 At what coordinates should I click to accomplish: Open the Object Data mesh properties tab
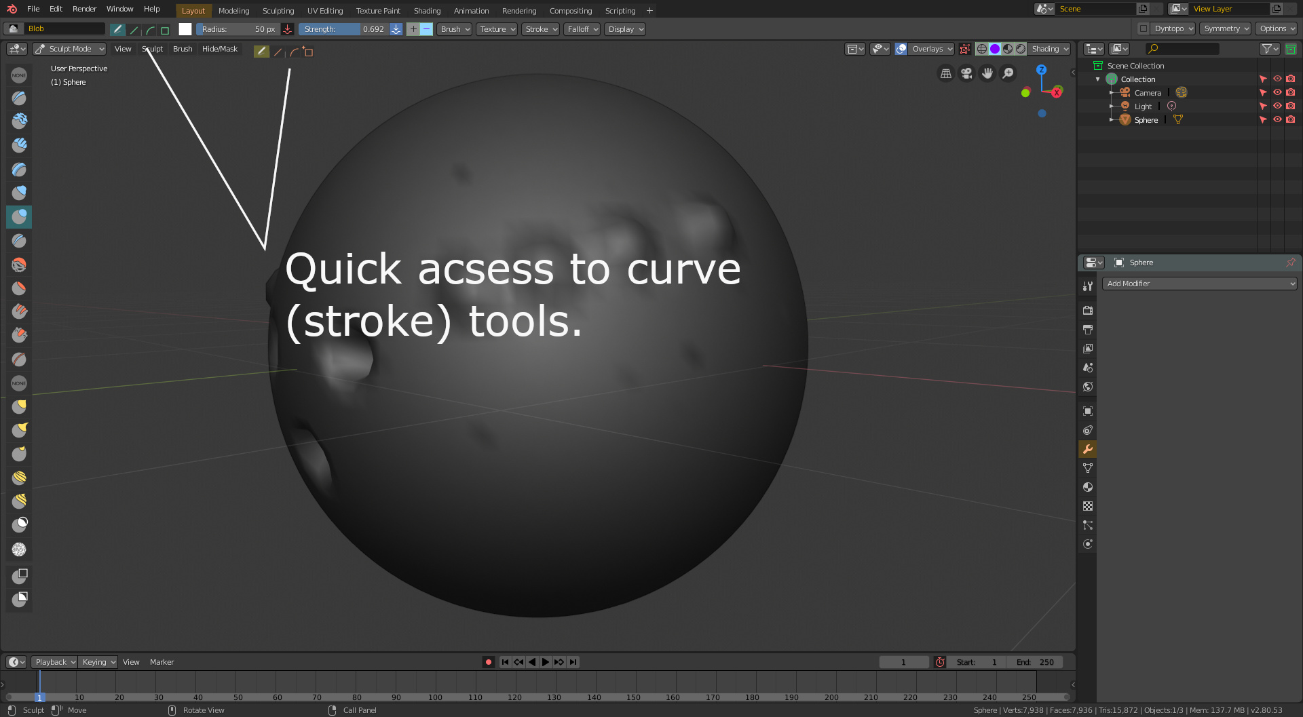(x=1088, y=468)
